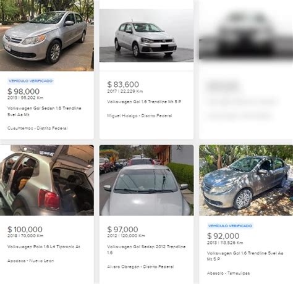
Task: Open the front-view photo of the 2012 Gol Sedan
Action: [x=146, y=180]
